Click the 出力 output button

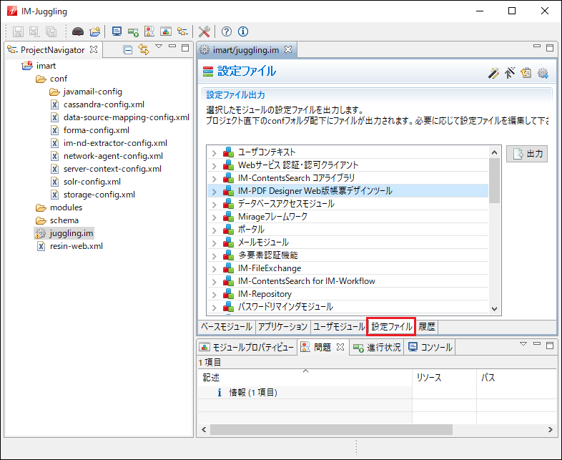(x=527, y=154)
